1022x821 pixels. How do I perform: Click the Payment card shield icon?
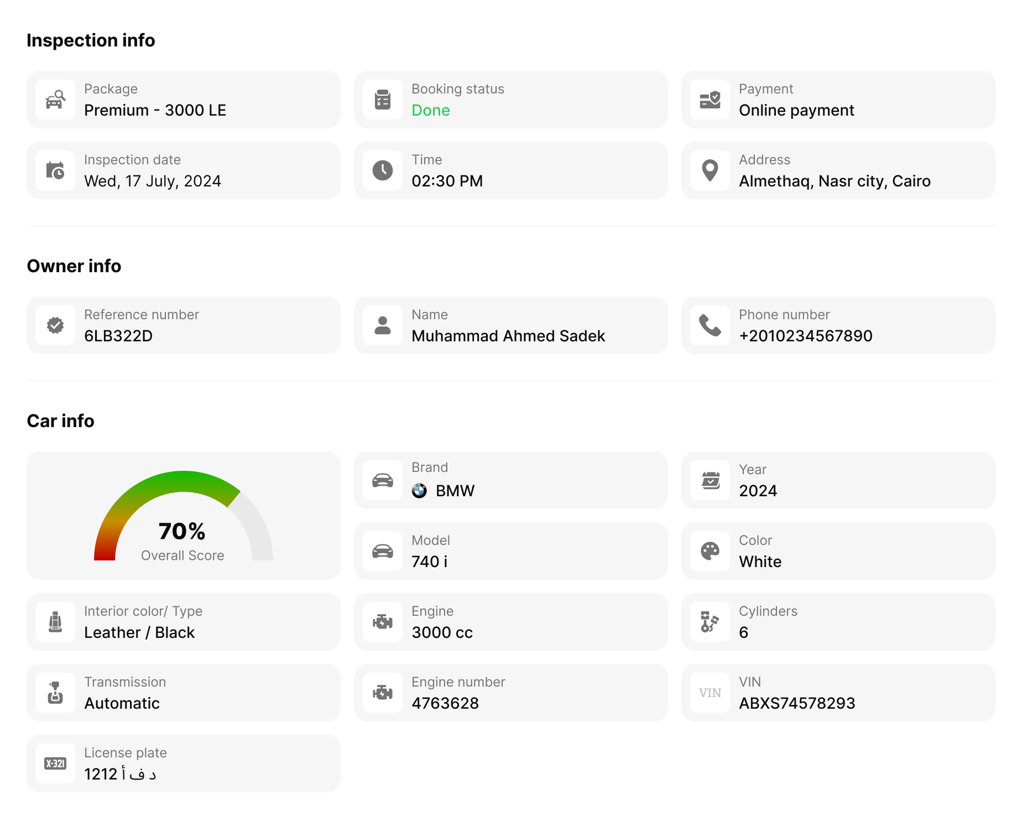coord(710,100)
